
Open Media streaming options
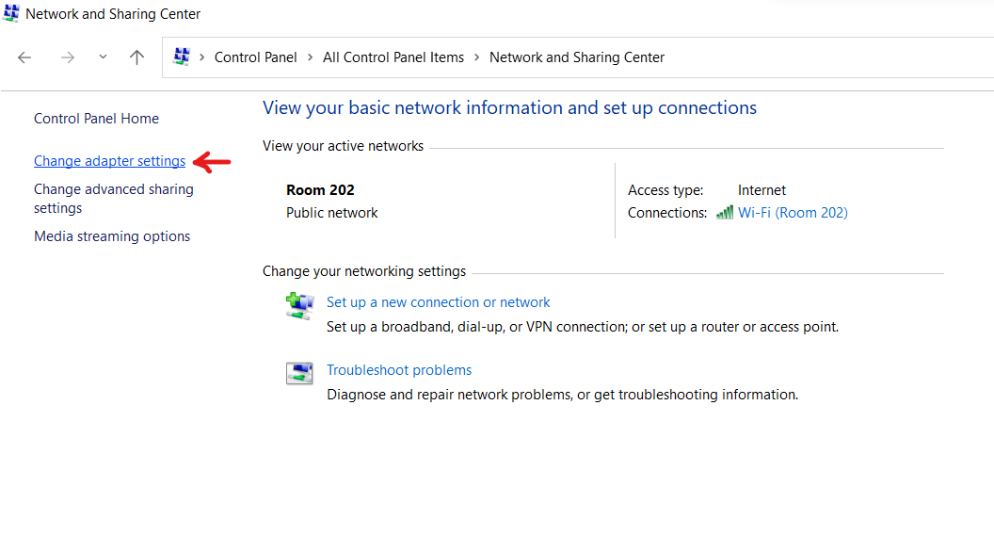112,236
